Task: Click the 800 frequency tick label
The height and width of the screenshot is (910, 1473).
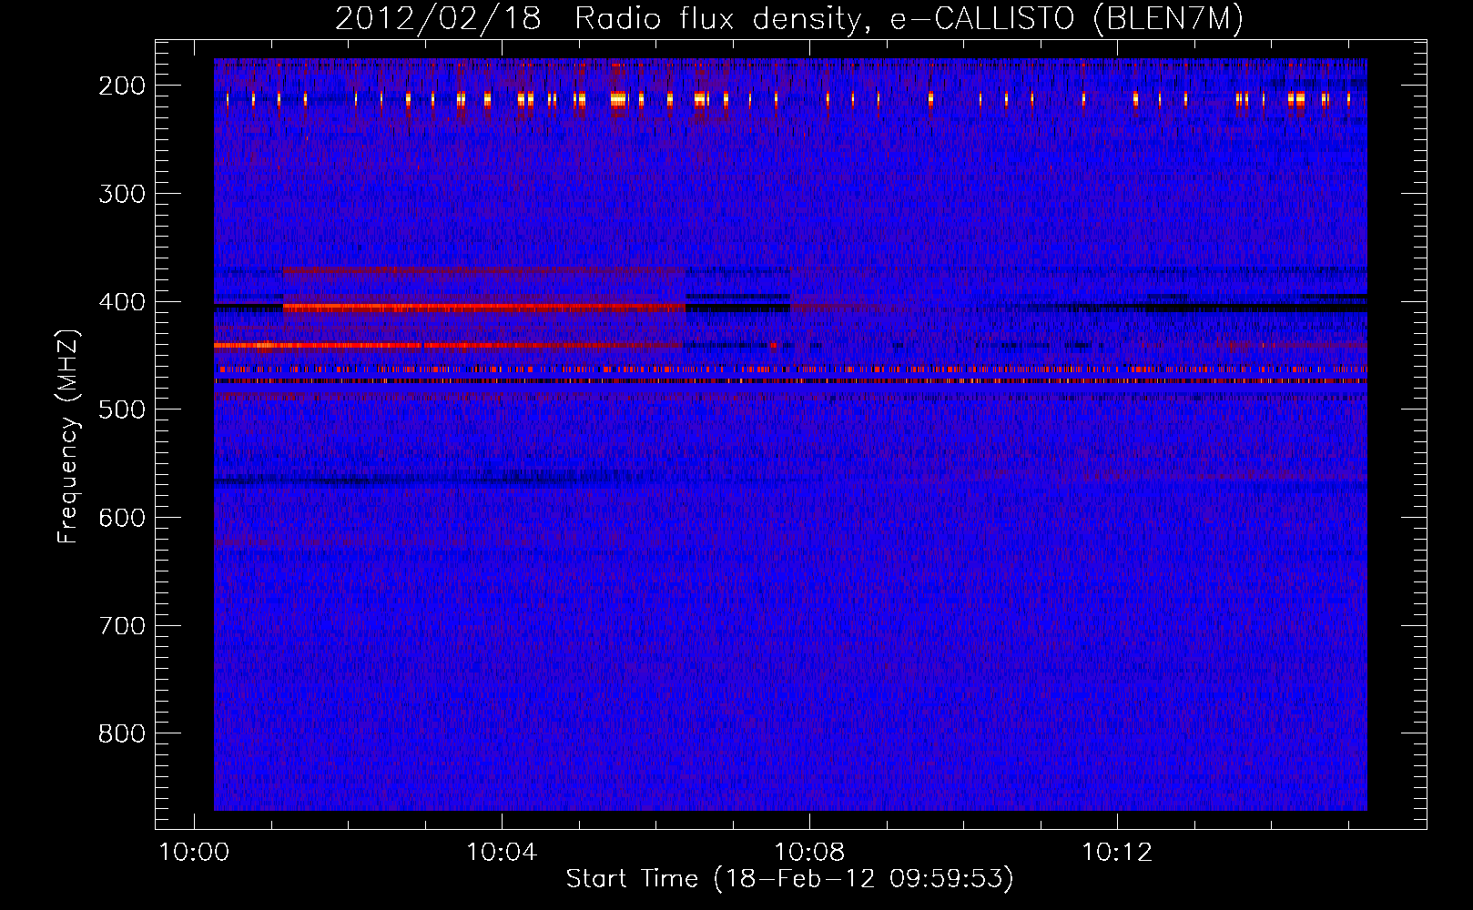Action: point(122,733)
